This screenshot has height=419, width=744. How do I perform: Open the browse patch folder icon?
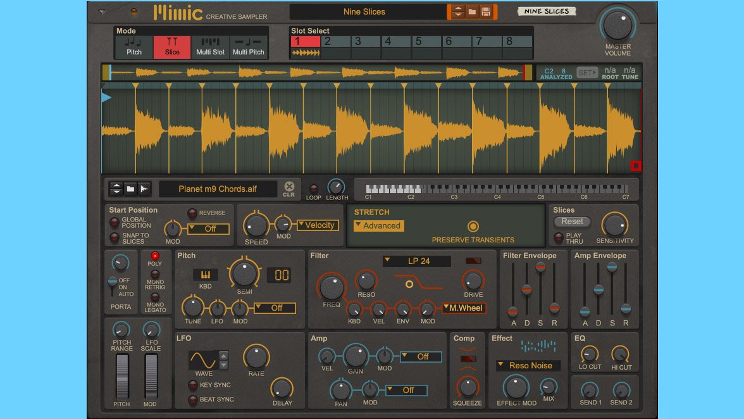pyautogui.click(x=472, y=12)
